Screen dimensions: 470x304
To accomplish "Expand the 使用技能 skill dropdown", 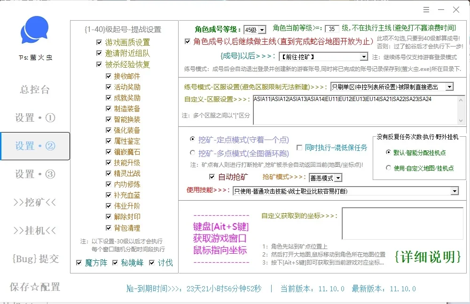I will [345, 191].
